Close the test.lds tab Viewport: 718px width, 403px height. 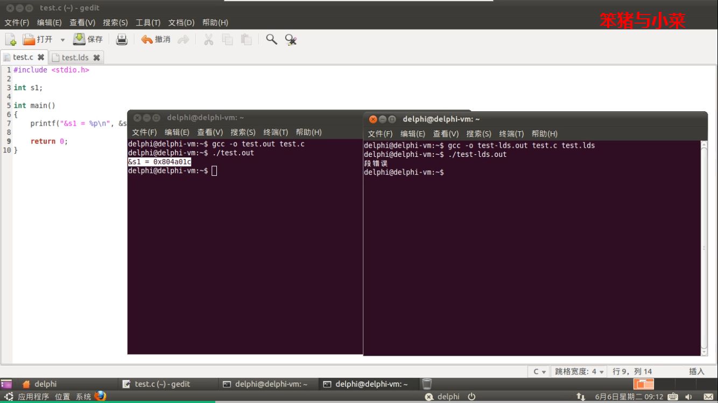click(x=96, y=57)
